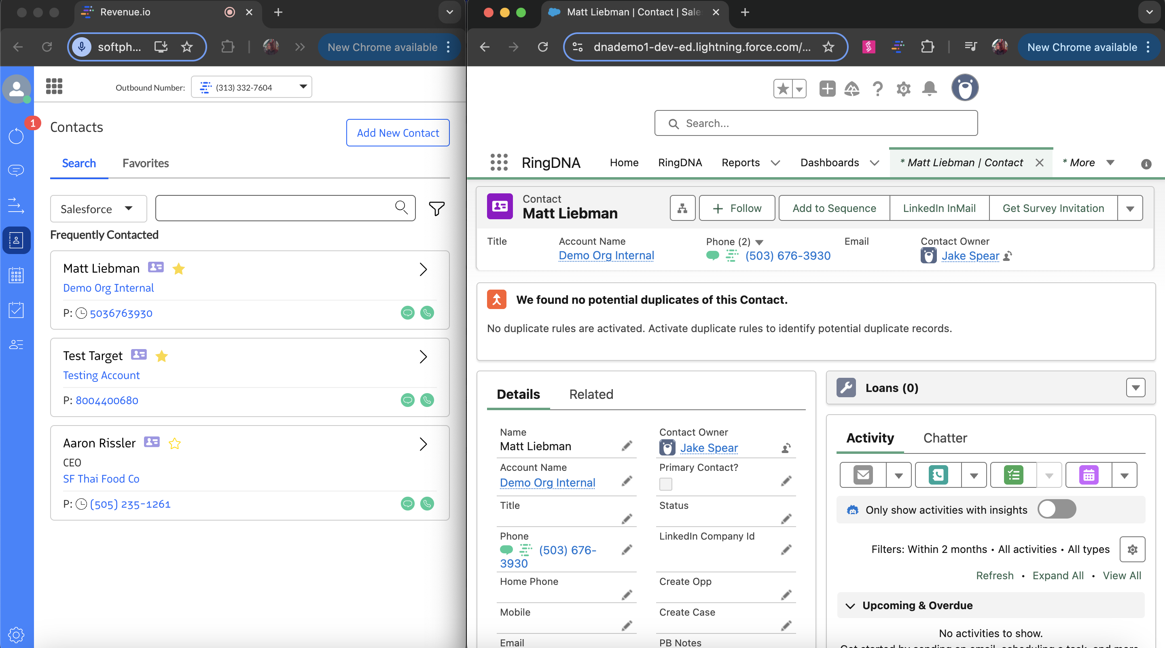Screen dimensions: 1165x648
Task: Switch to the Related tab
Action: [x=591, y=394]
